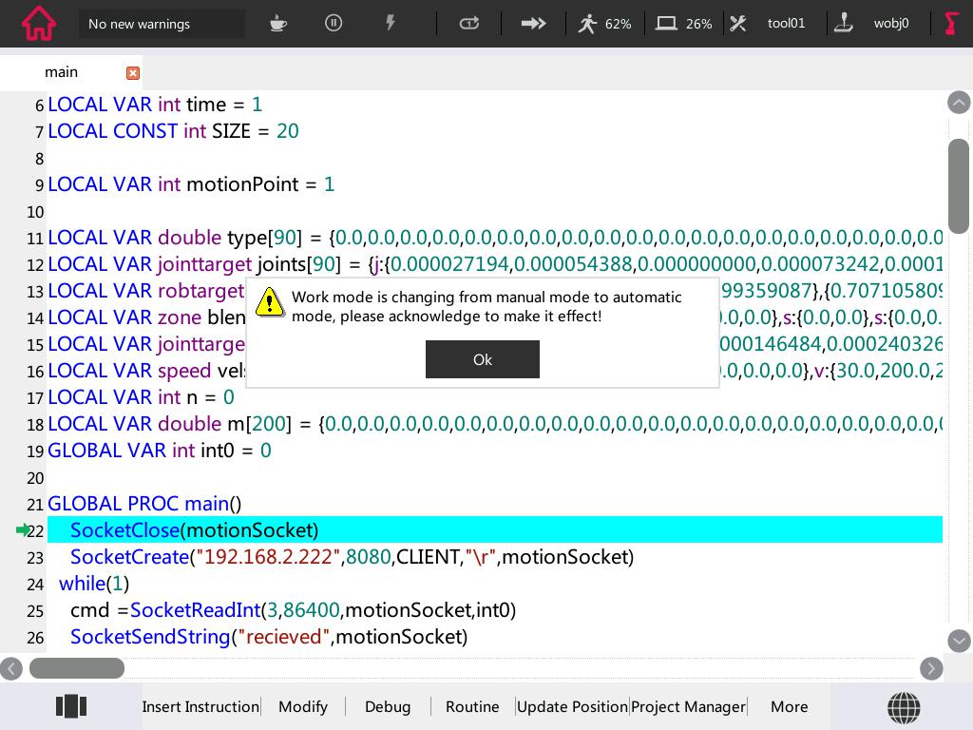The height and width of the screenshot is (730, 973).
Task: Click the Update Position button
Action: (x=572, y=706)
